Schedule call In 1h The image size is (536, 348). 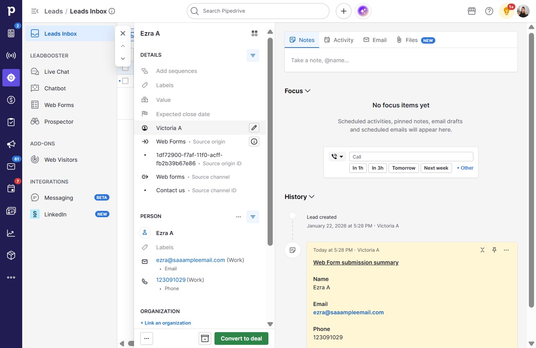tap(358, 168)
